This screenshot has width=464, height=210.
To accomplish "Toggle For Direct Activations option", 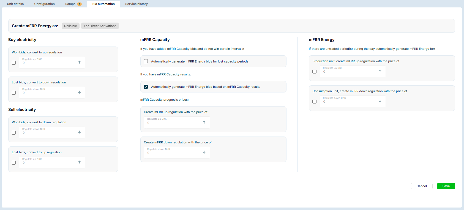I will (x=100, y=26).
